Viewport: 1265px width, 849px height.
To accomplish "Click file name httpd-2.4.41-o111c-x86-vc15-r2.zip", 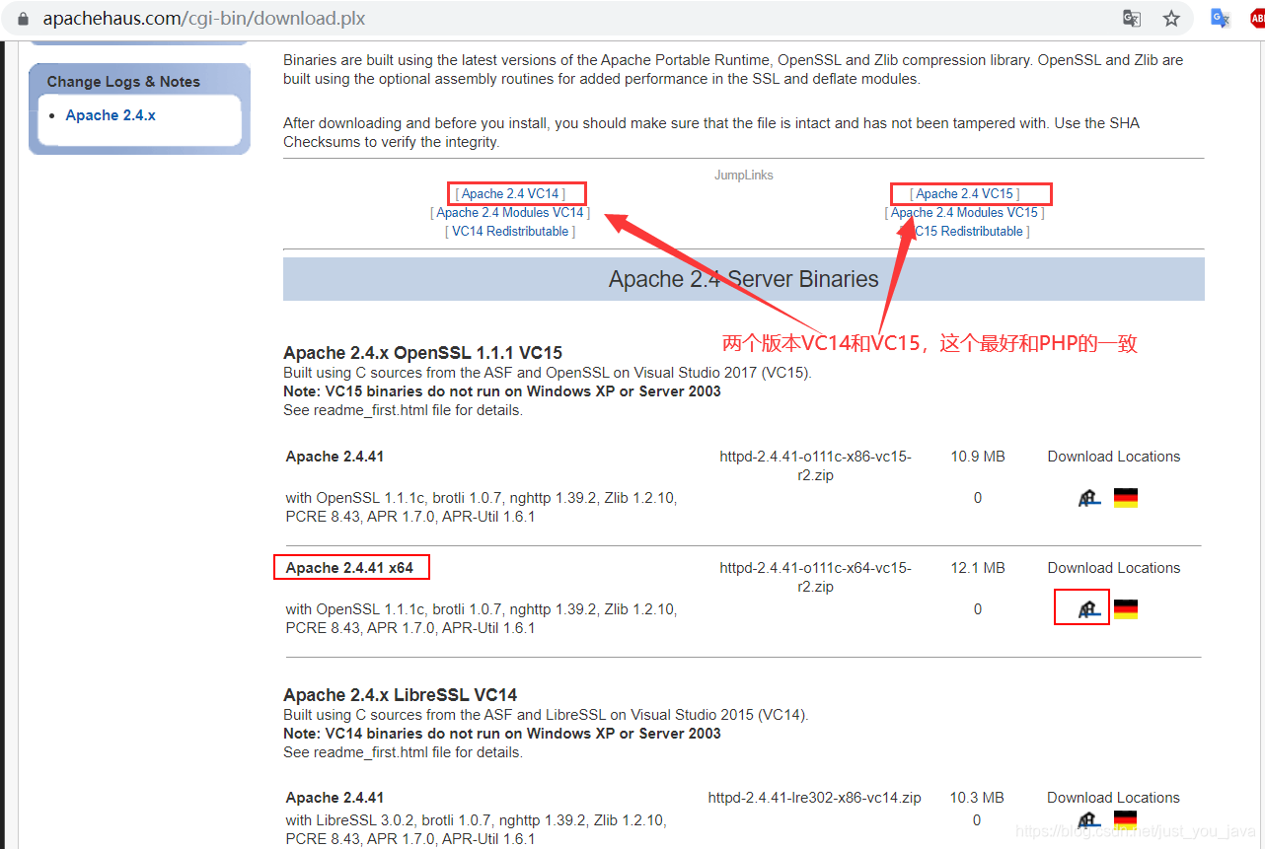I will pyautogui.click(x=815, y=465).
